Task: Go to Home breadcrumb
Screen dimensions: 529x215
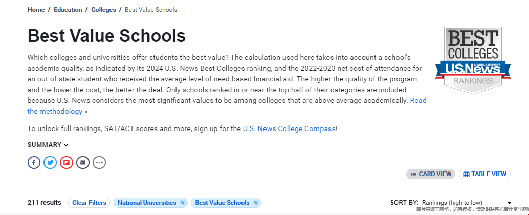Action: (36, 10)
